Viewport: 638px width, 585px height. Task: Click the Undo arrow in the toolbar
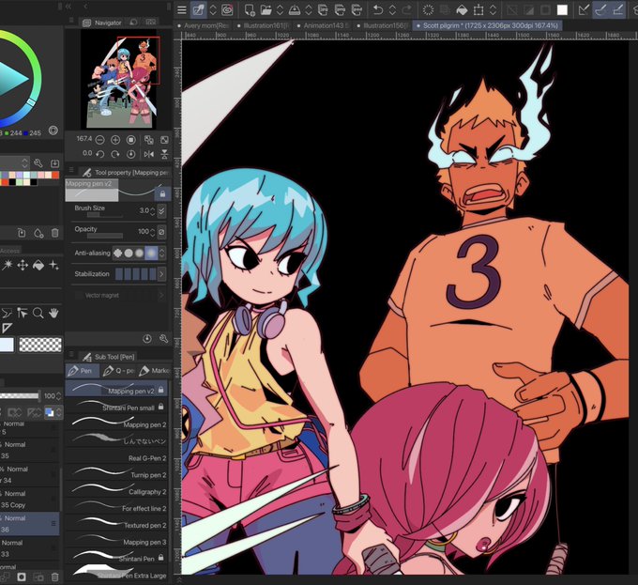pos(377,9)
